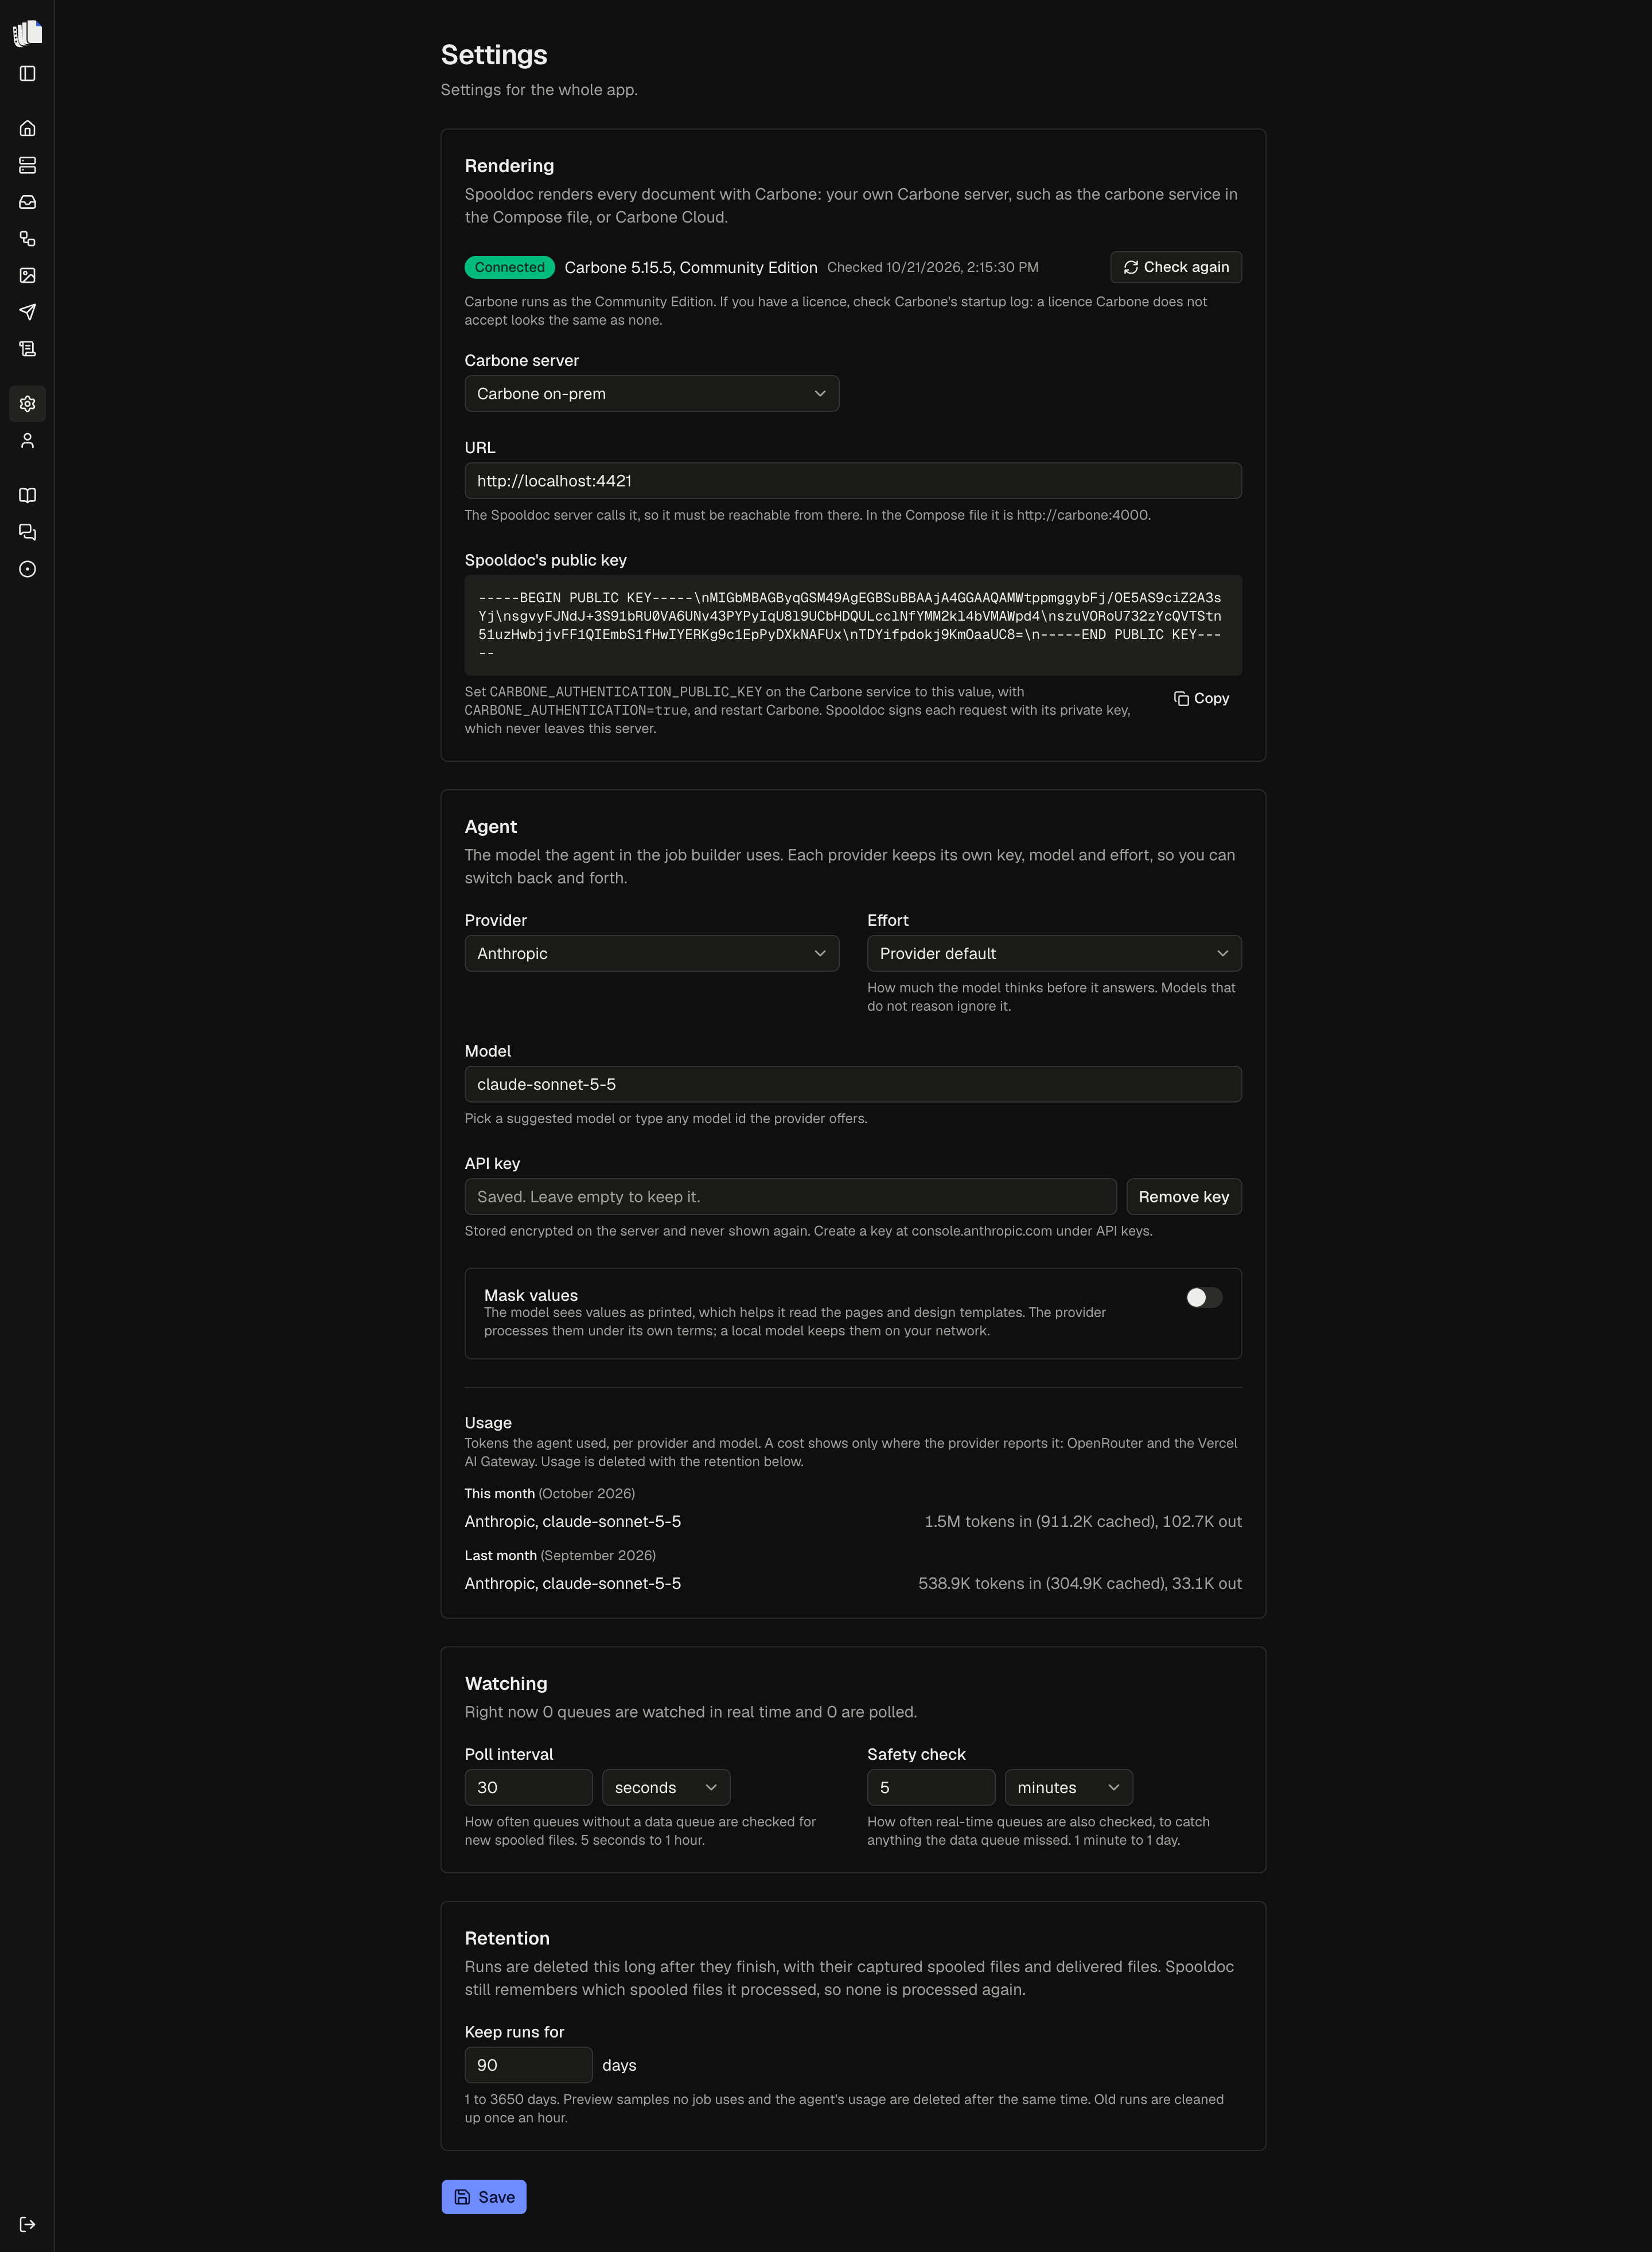Click the Keep runs for days field
Screen dimensions: 1652x2252
(528, 2065)
